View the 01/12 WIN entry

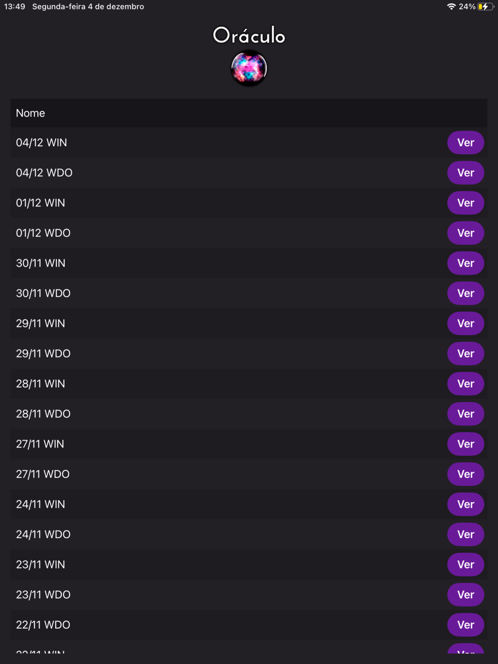coord(466,203)
